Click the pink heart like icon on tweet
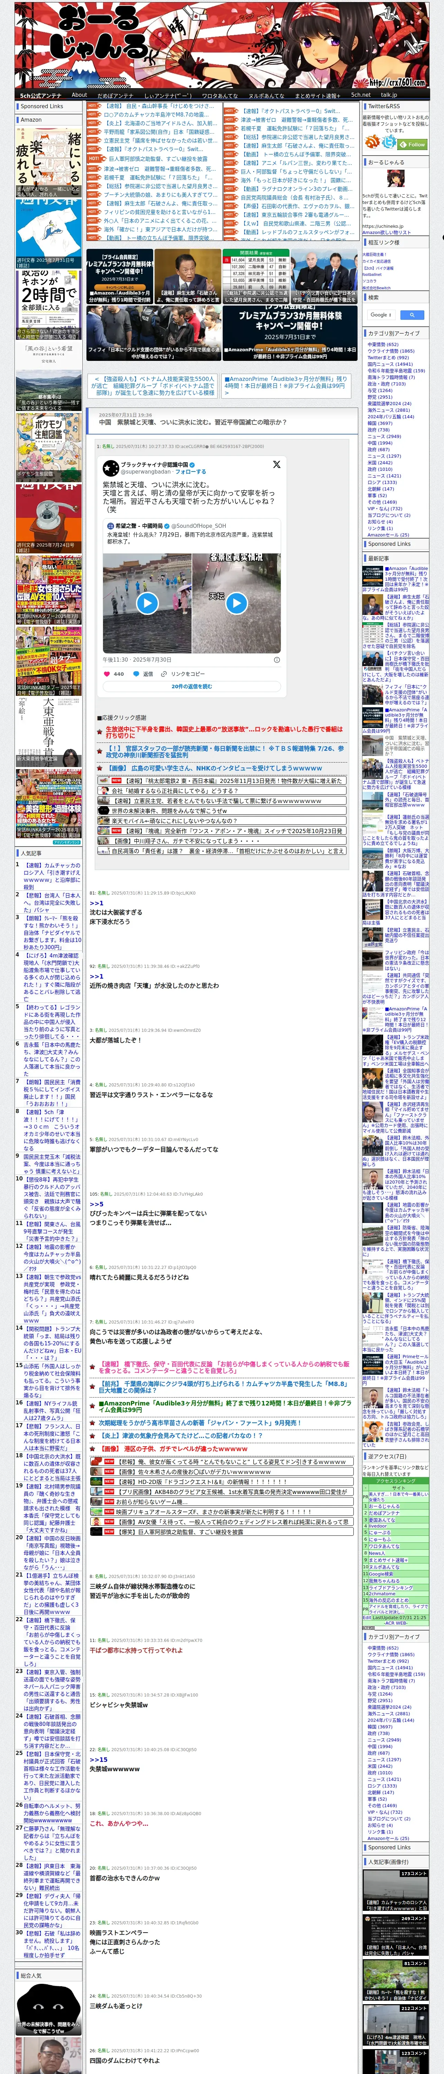Viewport: 444px width, 2074px height. tap(107, 674)
